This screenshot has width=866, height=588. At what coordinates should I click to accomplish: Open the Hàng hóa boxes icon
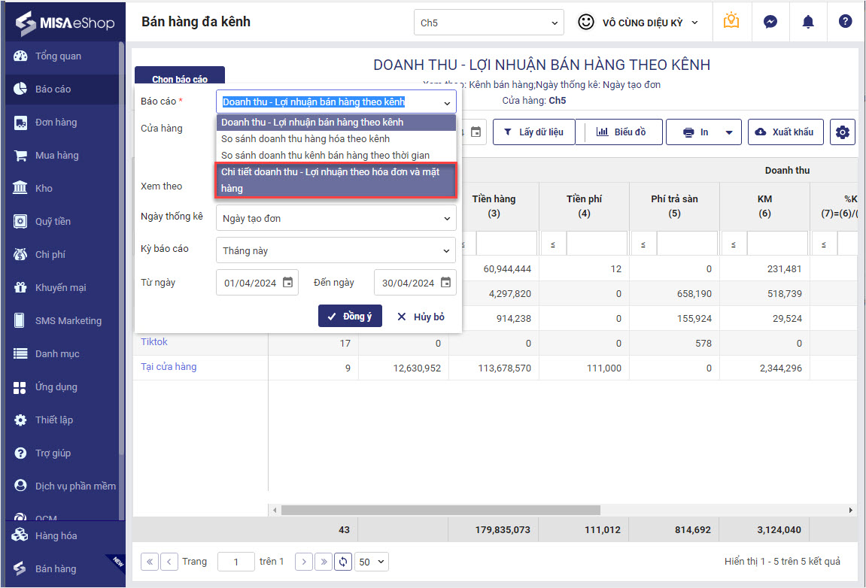[20, 535]
